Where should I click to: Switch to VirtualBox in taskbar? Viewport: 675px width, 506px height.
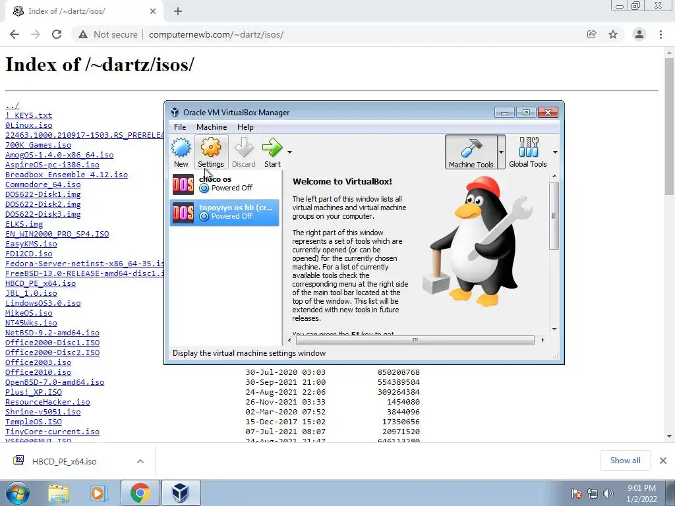181,493
